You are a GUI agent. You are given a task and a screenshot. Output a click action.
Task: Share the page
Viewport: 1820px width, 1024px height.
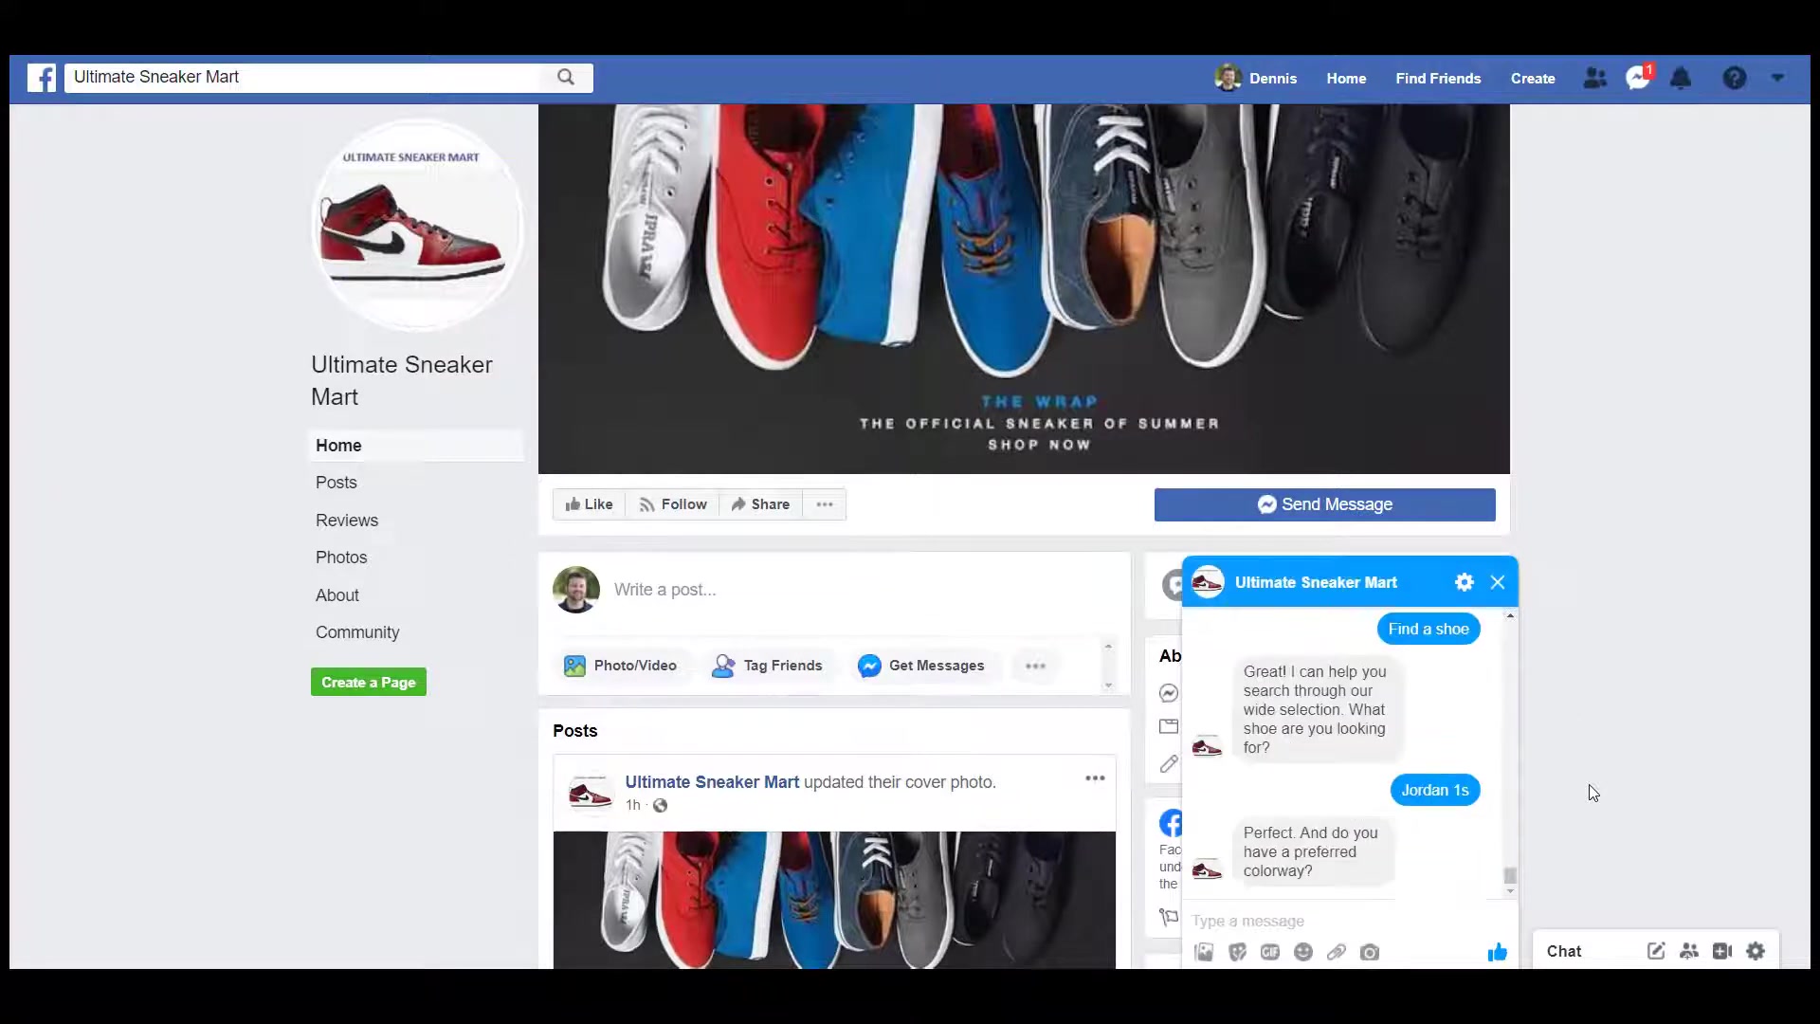(760, 504)
